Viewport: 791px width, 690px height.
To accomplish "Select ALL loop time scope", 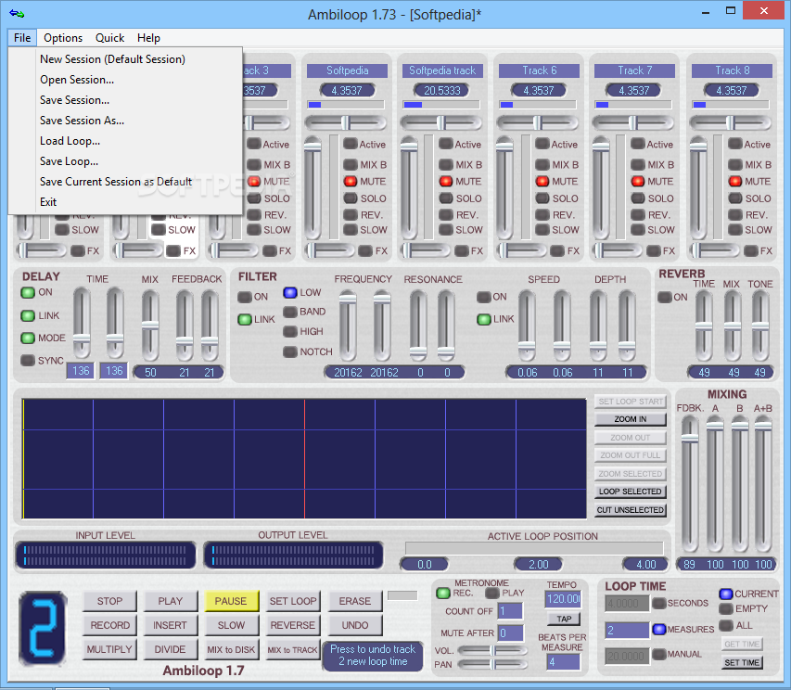I will coord(726,625).
